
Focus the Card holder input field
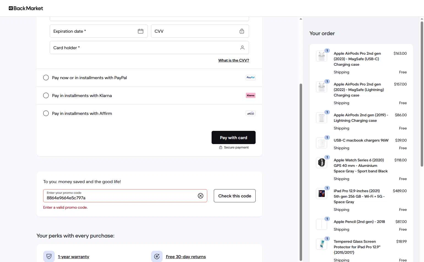click(x=149, y=48)
